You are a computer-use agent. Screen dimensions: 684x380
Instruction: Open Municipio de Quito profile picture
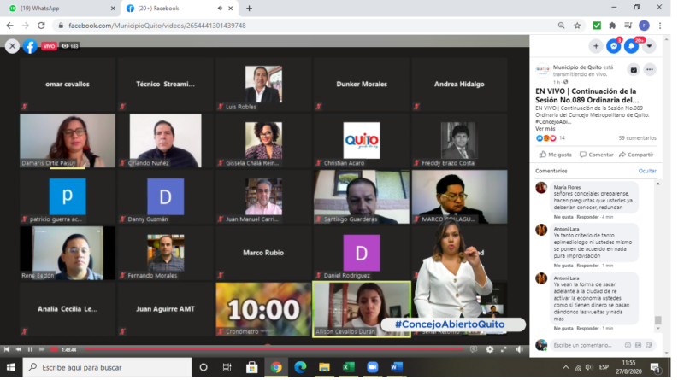tap(543, 70)
